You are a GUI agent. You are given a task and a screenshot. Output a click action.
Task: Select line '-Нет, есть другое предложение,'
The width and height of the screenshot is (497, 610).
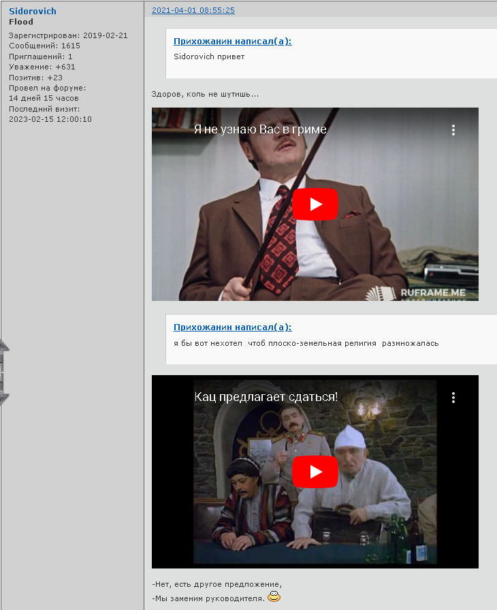pyautogui.click(x=217, y=584)
